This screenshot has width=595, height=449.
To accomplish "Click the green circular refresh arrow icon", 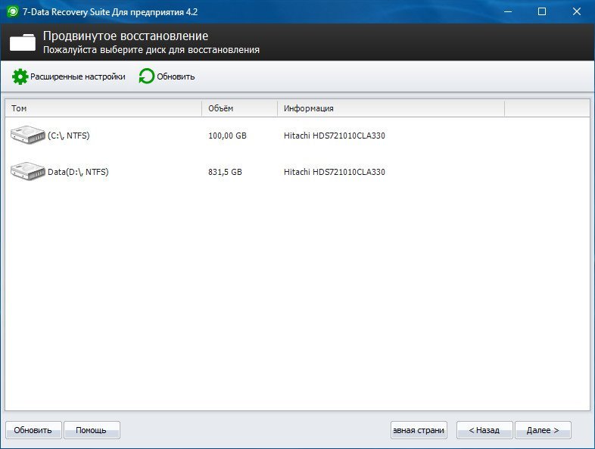I will coord(146,76).
